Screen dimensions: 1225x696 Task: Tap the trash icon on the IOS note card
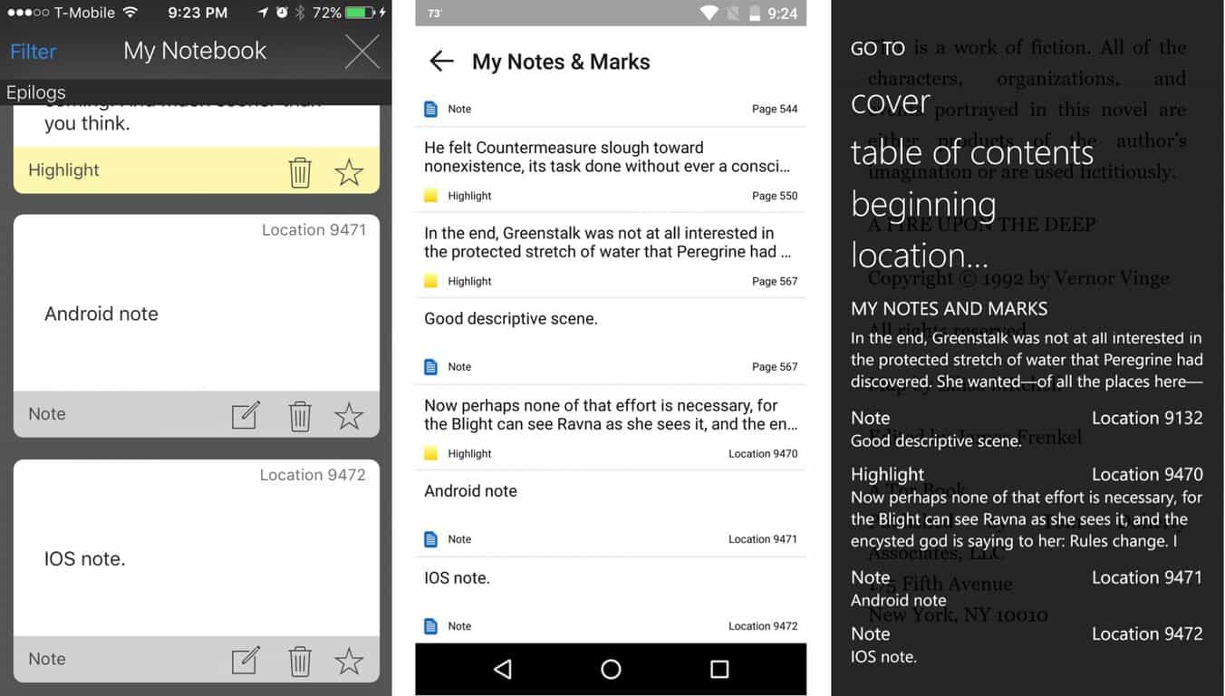point(300,661)
